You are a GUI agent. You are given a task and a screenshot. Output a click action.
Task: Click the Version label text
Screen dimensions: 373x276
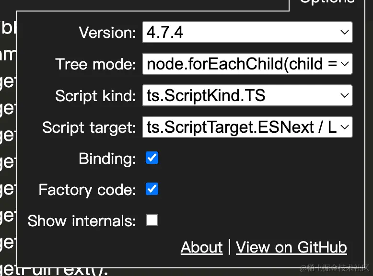(107, 33)
